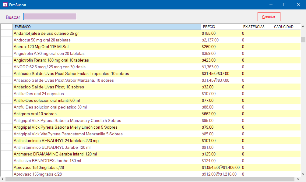This screenshot has height=182, width=306.
Task: Click the Buscar search input field
Action: tap(50, 16)
